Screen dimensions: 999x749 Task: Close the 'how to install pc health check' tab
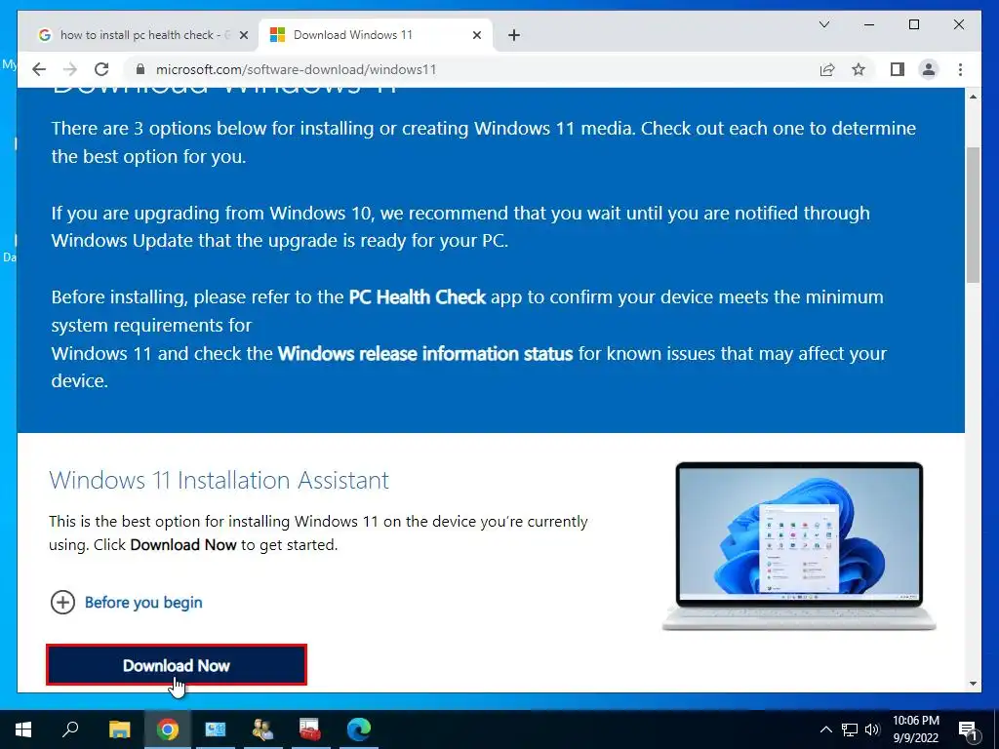(243, 35)
